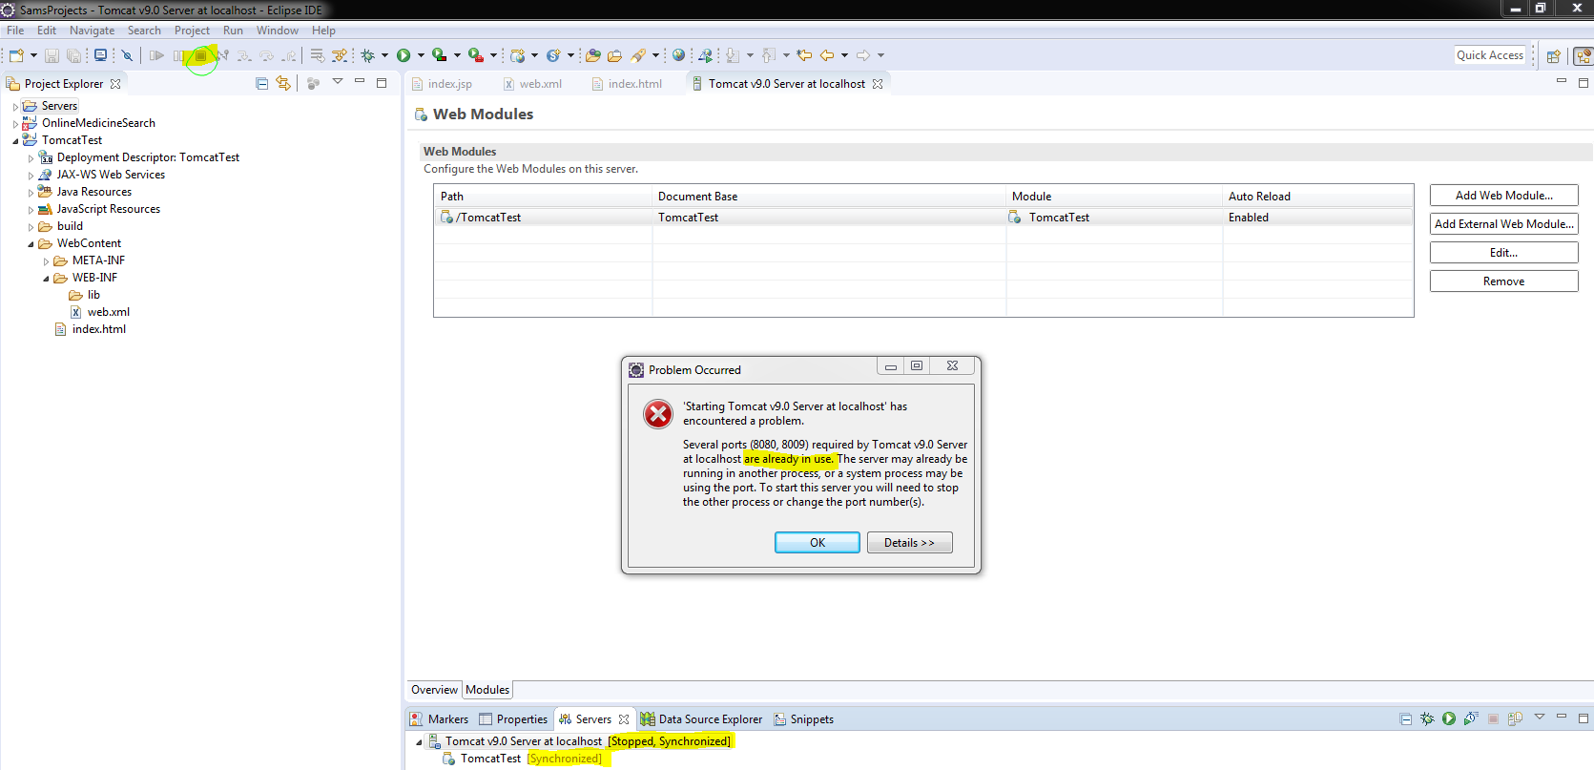1594x770 pixels.
Task: Switch to Overview tab of server editor
Action: point(434,690)
